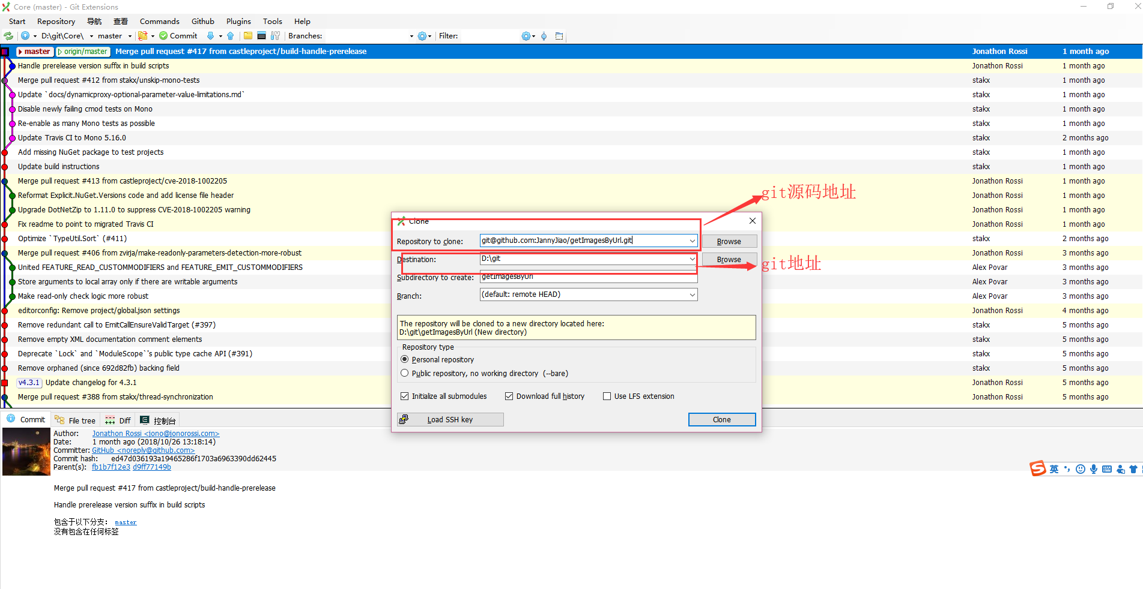1143x589 pixels.
Task: Open file explorer via yellow folder icon
Action: [x=248, y=36]
